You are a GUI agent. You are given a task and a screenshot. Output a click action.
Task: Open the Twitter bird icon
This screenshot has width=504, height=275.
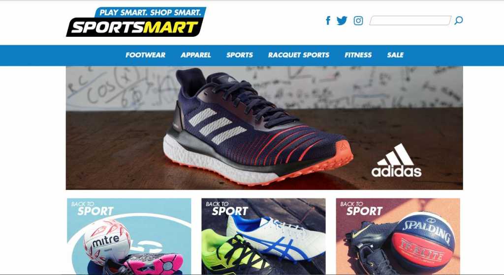342,21
